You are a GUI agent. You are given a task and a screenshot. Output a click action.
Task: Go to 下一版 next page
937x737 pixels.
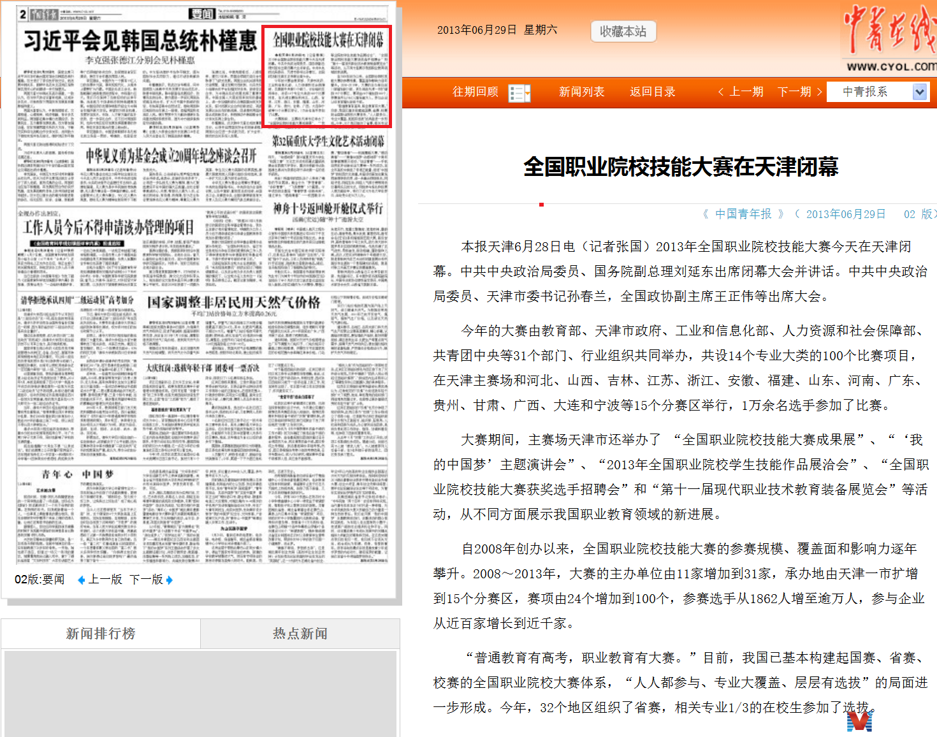click(146, 580)
